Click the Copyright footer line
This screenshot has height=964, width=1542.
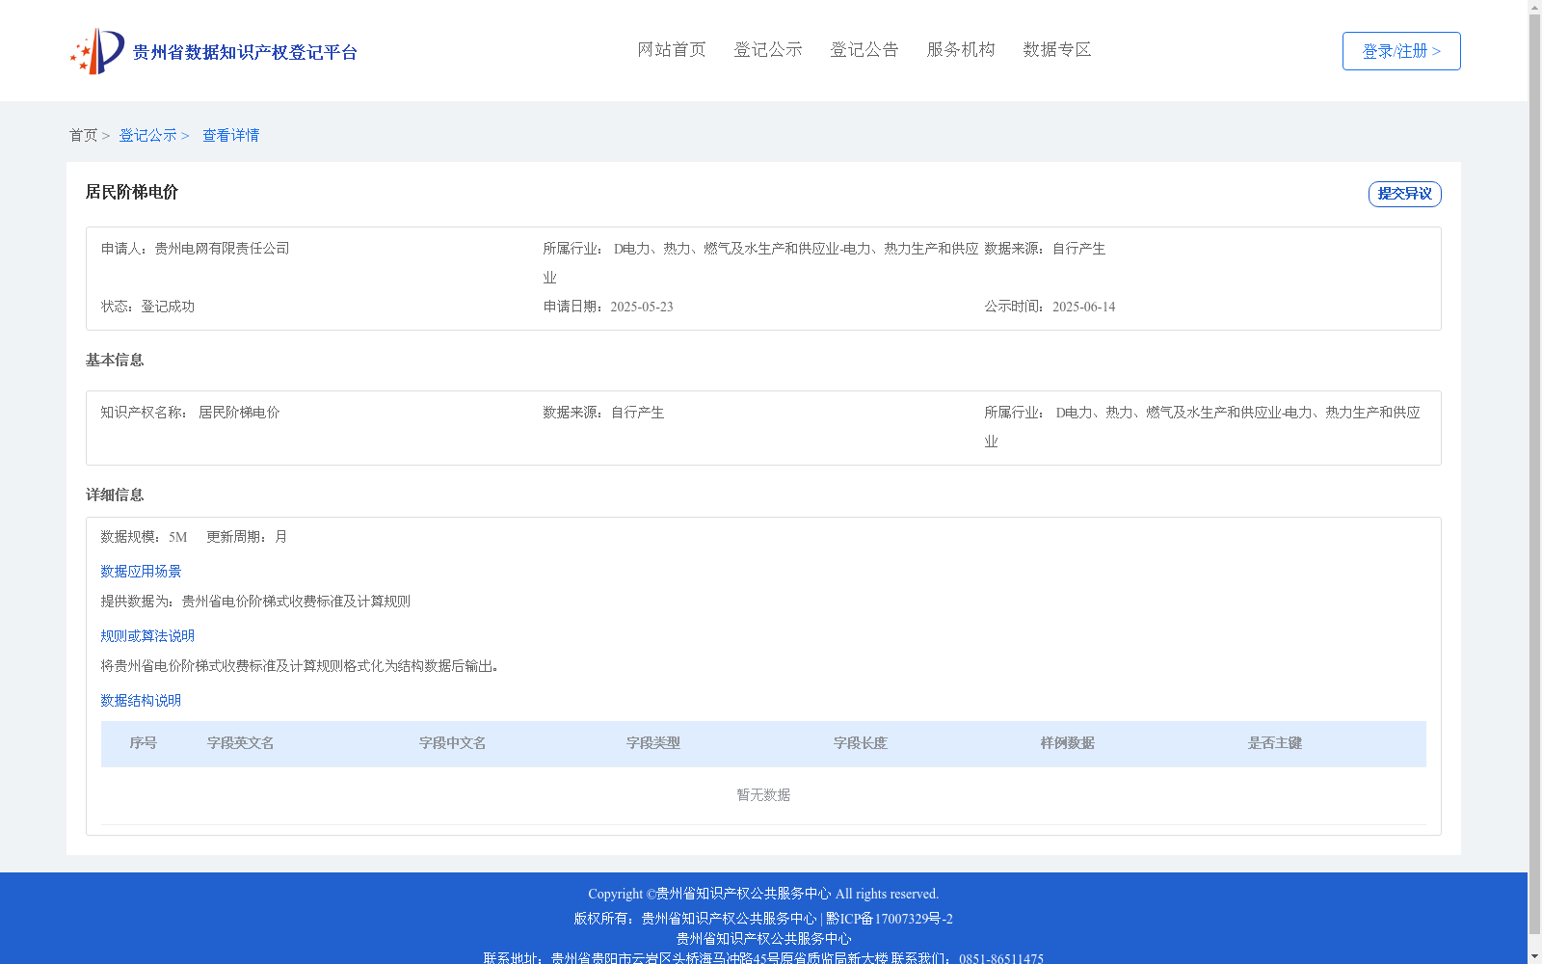pos(763,894)
